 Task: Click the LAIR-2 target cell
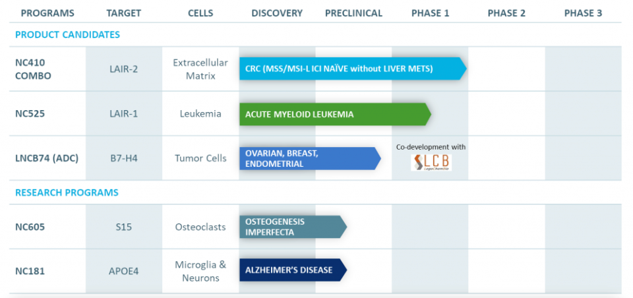(124, 69)
